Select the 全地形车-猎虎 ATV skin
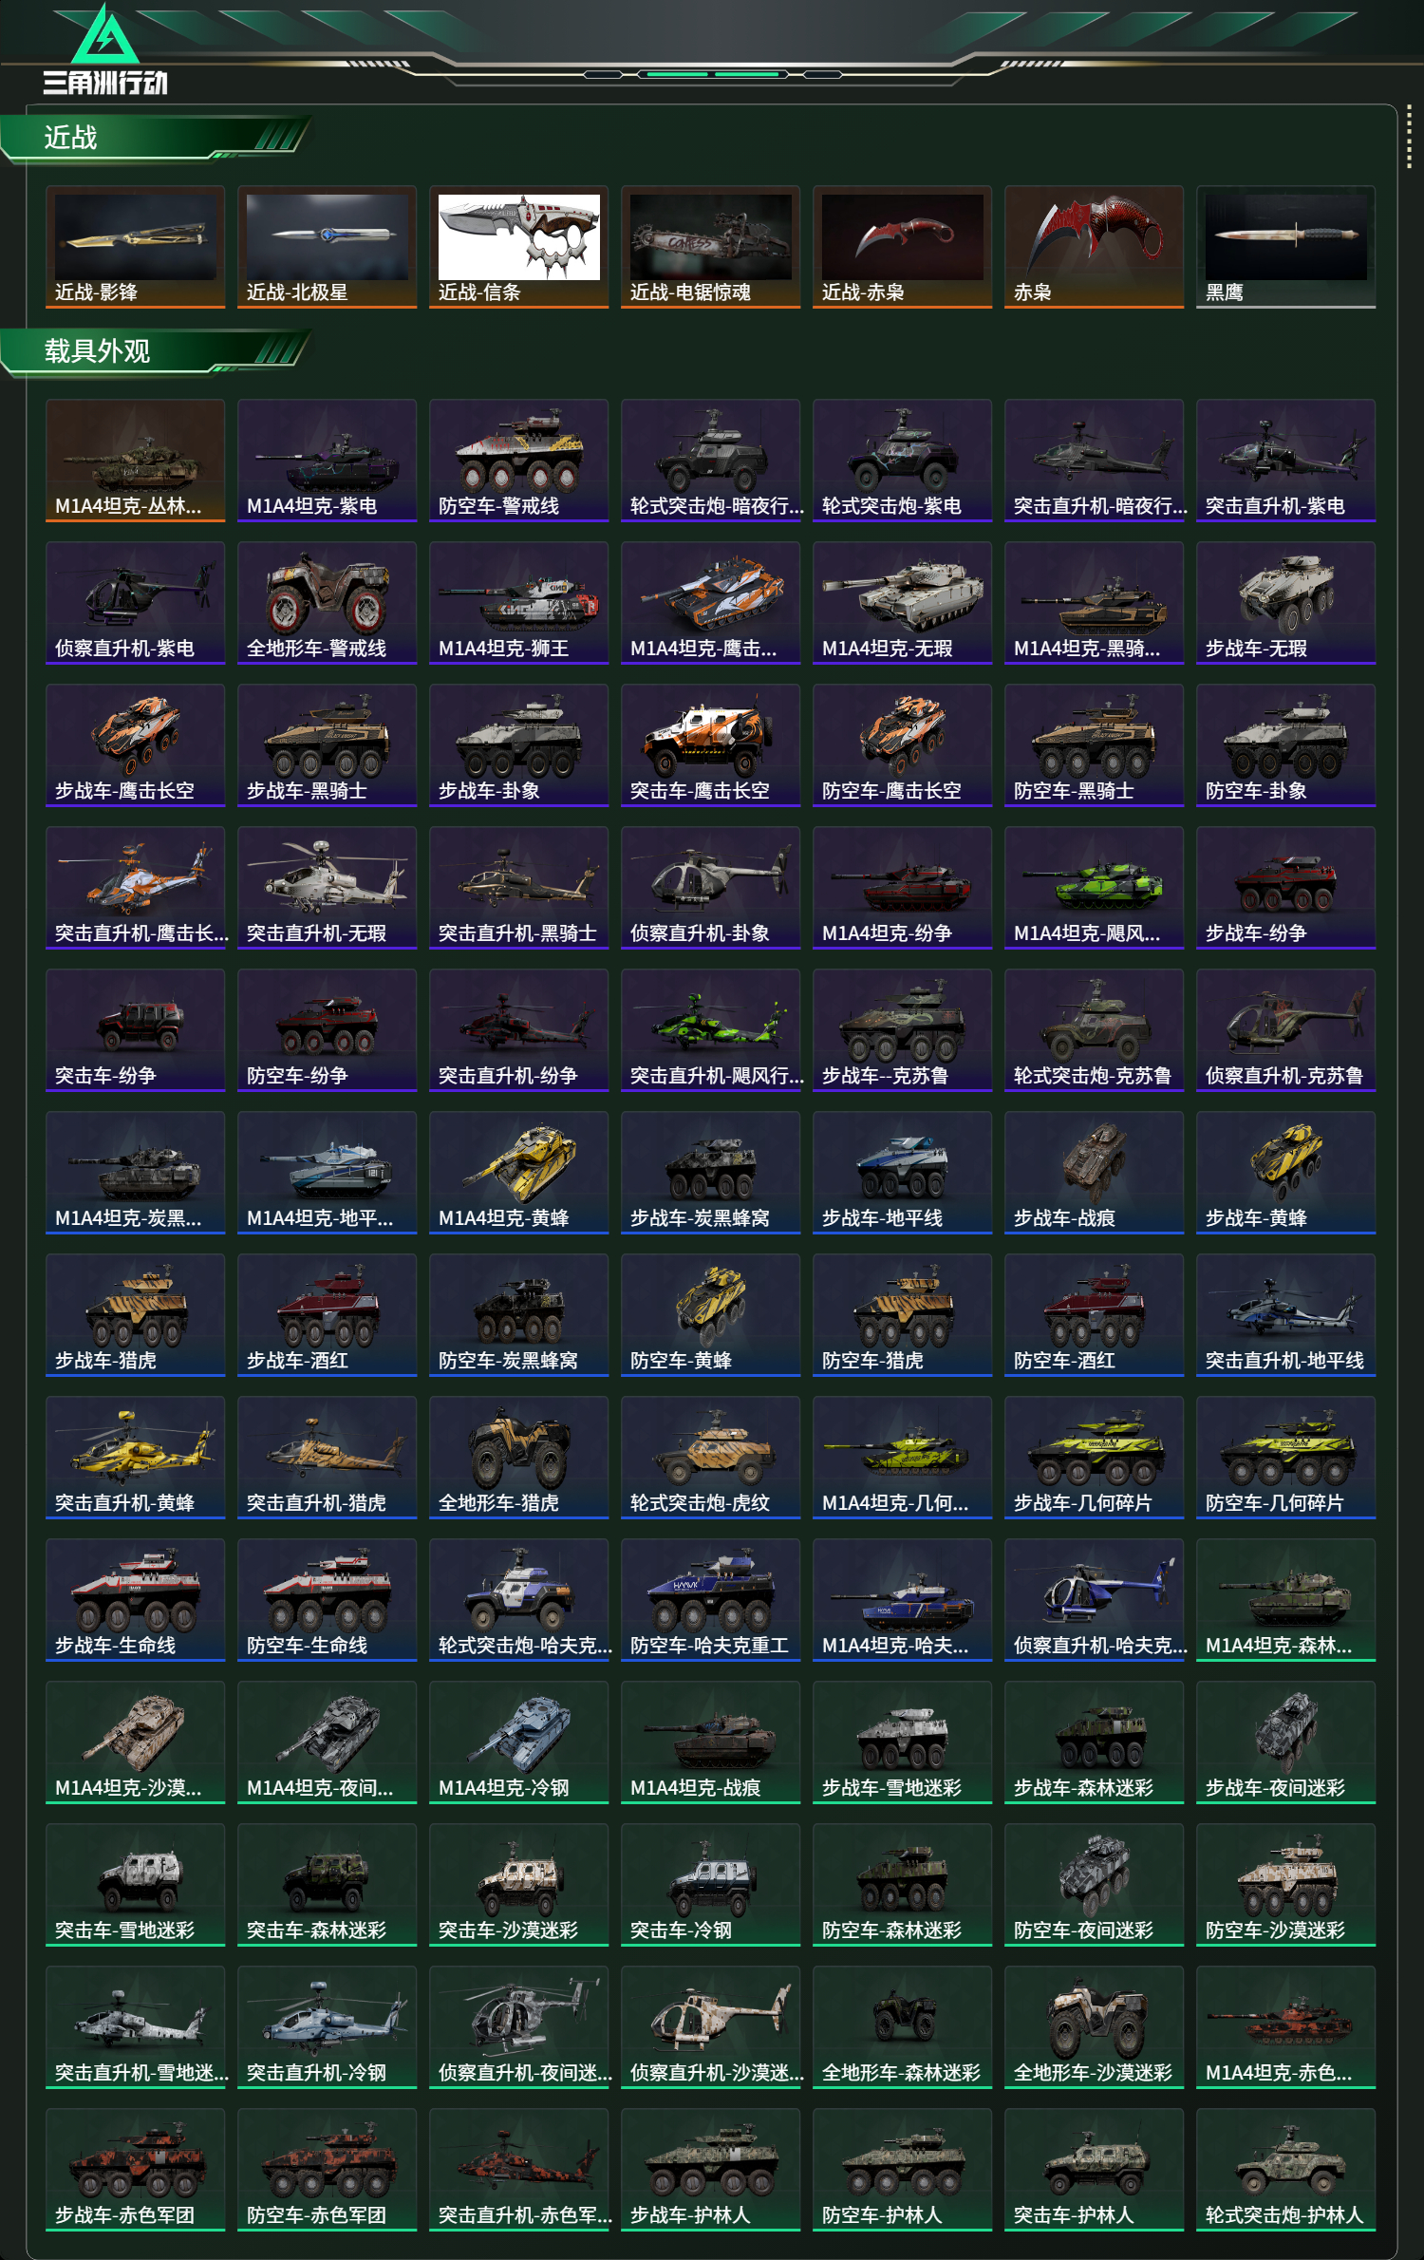Viewport: 1424px width, 2260px height. coord(519,1458)
